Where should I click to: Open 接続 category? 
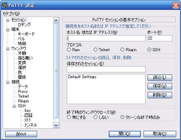(16, 82)
